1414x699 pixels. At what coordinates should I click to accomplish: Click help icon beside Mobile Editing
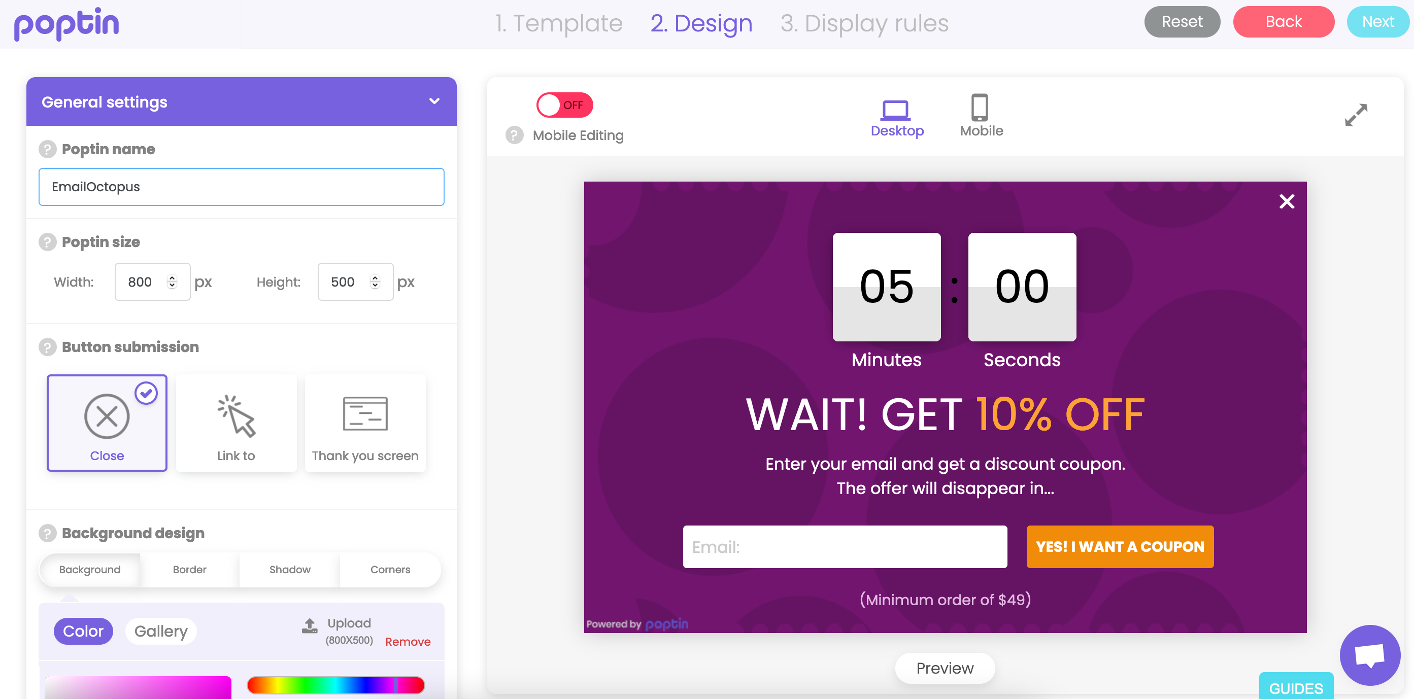click(x=514, y=135)
